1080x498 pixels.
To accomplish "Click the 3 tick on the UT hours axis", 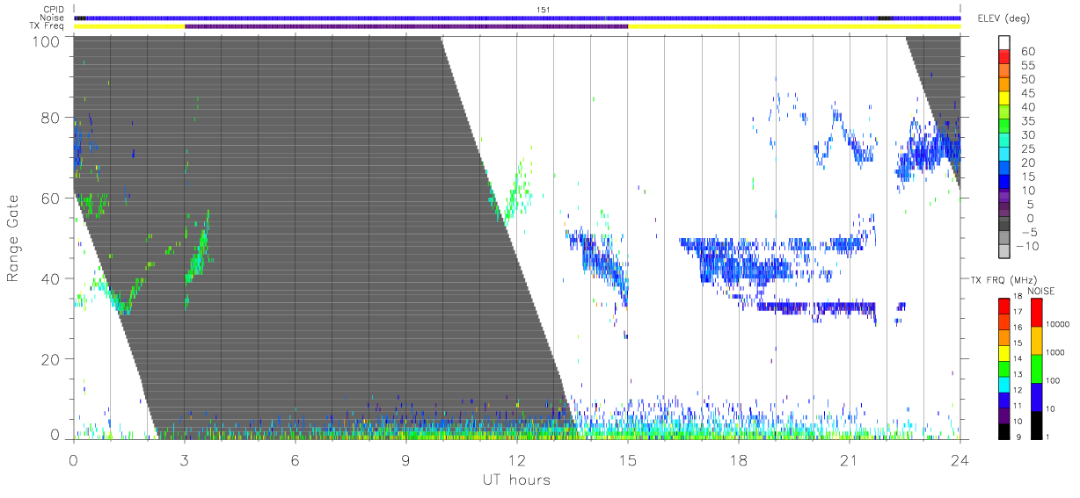I will [184, 459].
